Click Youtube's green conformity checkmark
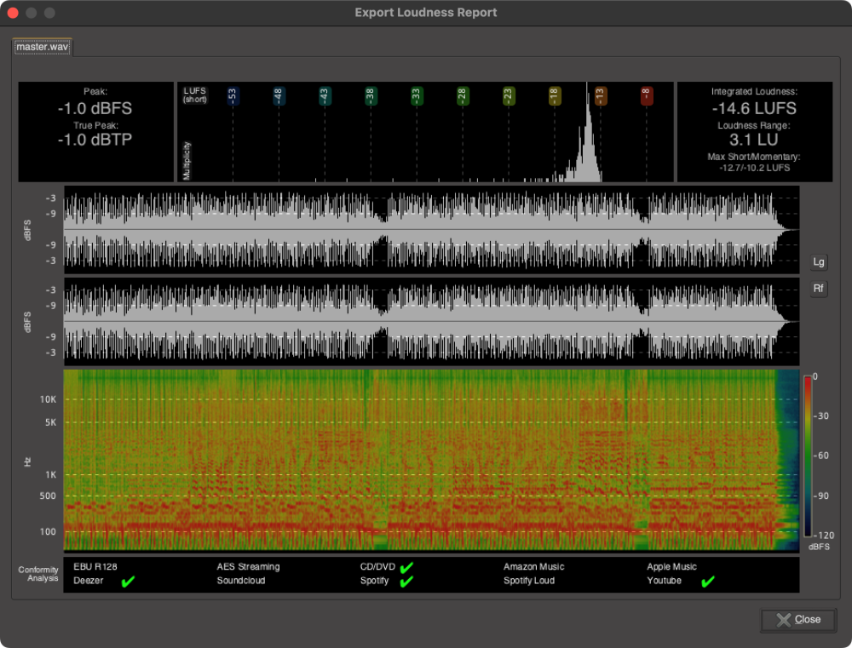Viewport: 852px width, 648px height. pos(706,581)
